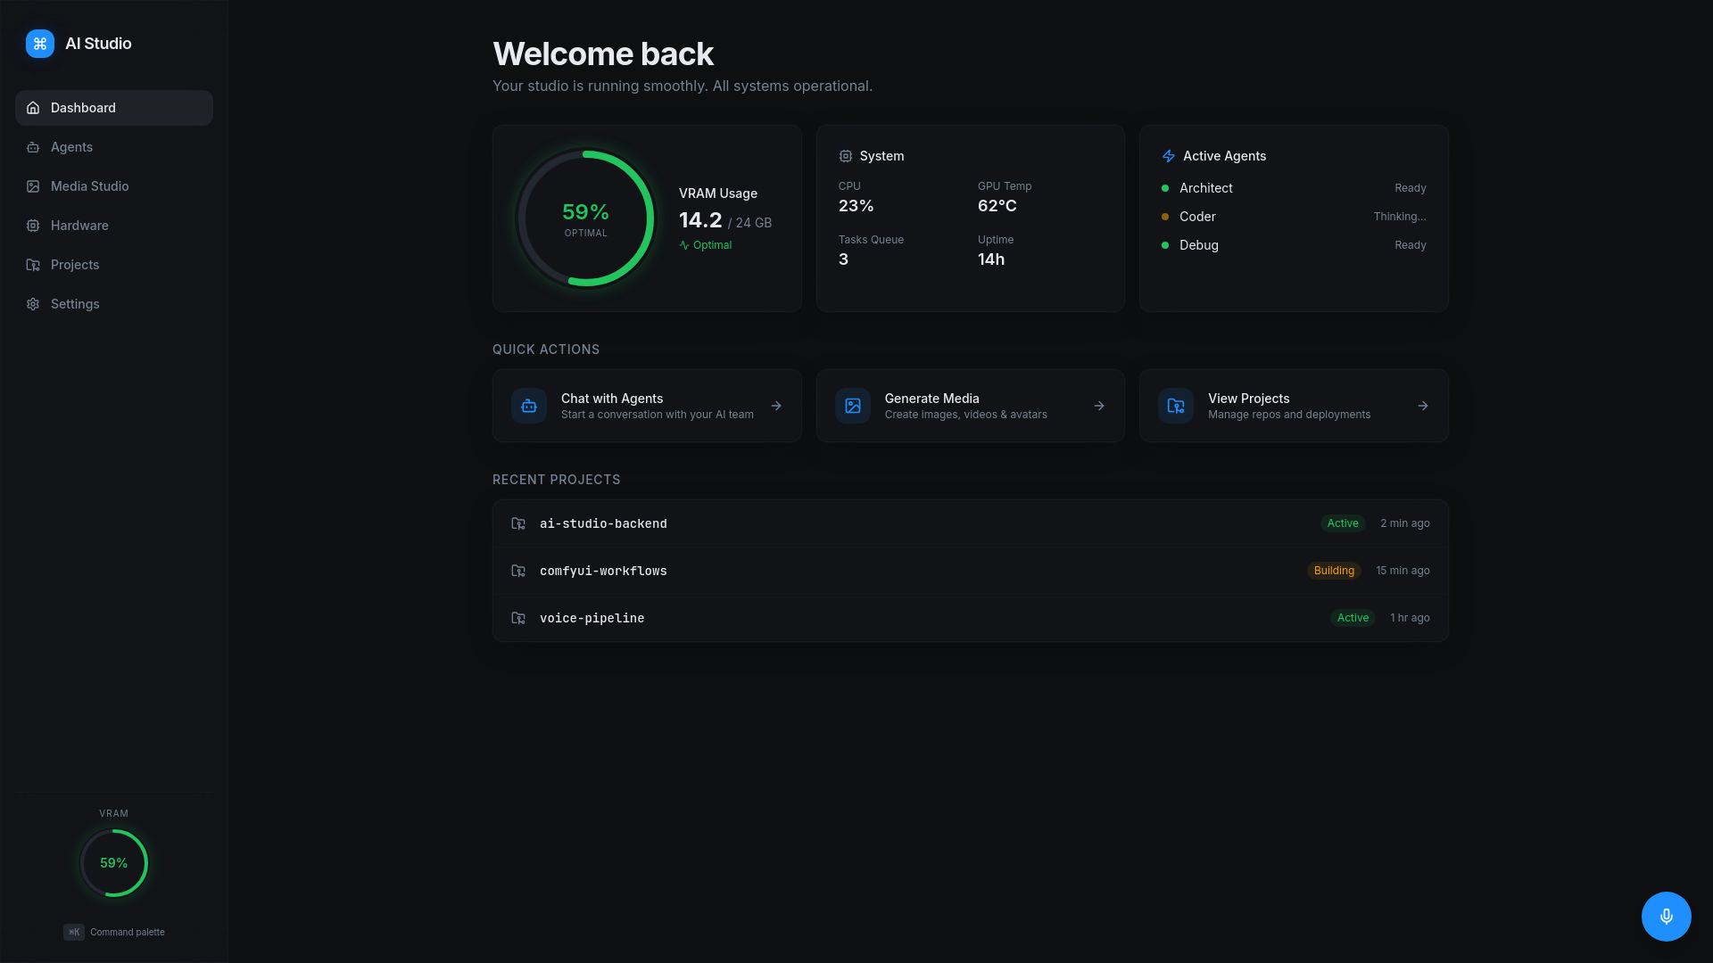Click the arrow on View Projects card
Screen dimensions: 1713x963
(1423, 406)
